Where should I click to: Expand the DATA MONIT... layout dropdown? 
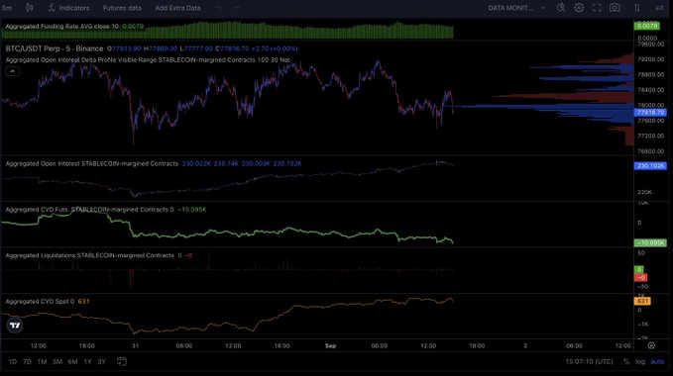click(x=516, y=8)
